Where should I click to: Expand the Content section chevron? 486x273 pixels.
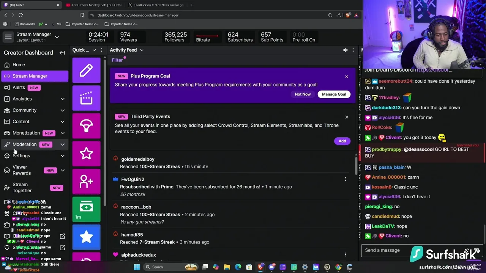point(62,122)
